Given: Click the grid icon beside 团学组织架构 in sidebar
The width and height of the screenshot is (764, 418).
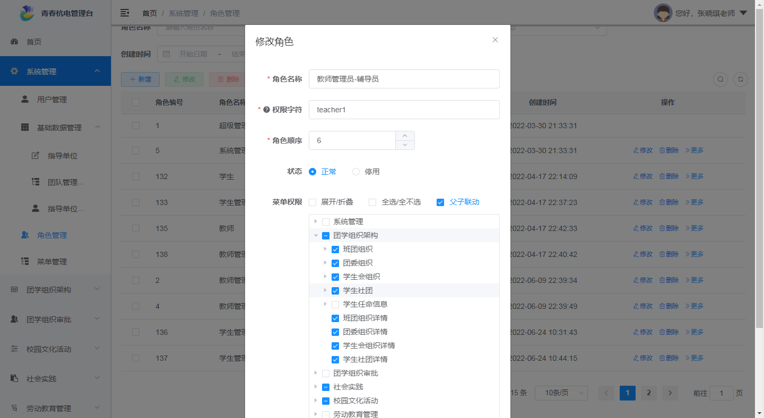Looking at the screenshot, I should coord(14,290).
